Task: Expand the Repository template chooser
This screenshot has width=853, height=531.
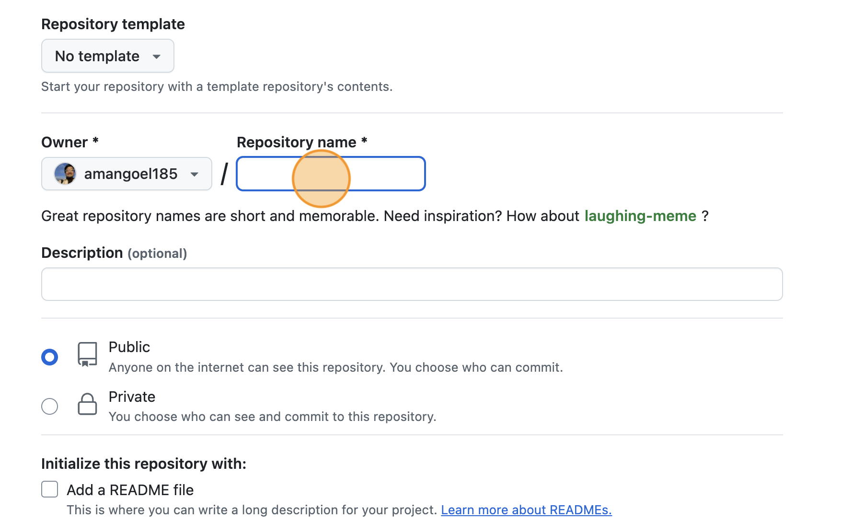Action: click(107, 55)
